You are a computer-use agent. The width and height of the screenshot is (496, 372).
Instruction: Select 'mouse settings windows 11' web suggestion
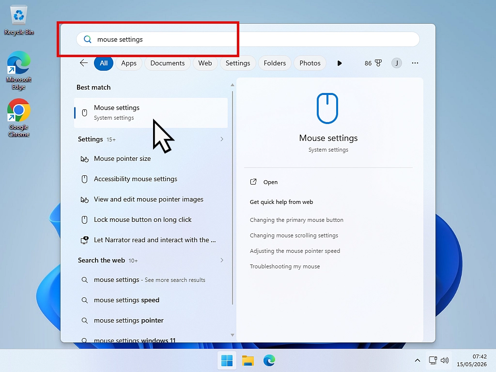point(135,340)
